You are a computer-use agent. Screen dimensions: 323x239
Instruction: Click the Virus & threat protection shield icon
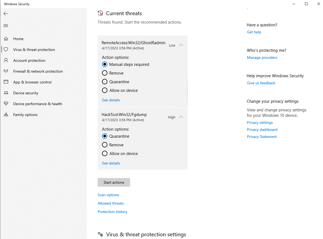tap(6, 50)
